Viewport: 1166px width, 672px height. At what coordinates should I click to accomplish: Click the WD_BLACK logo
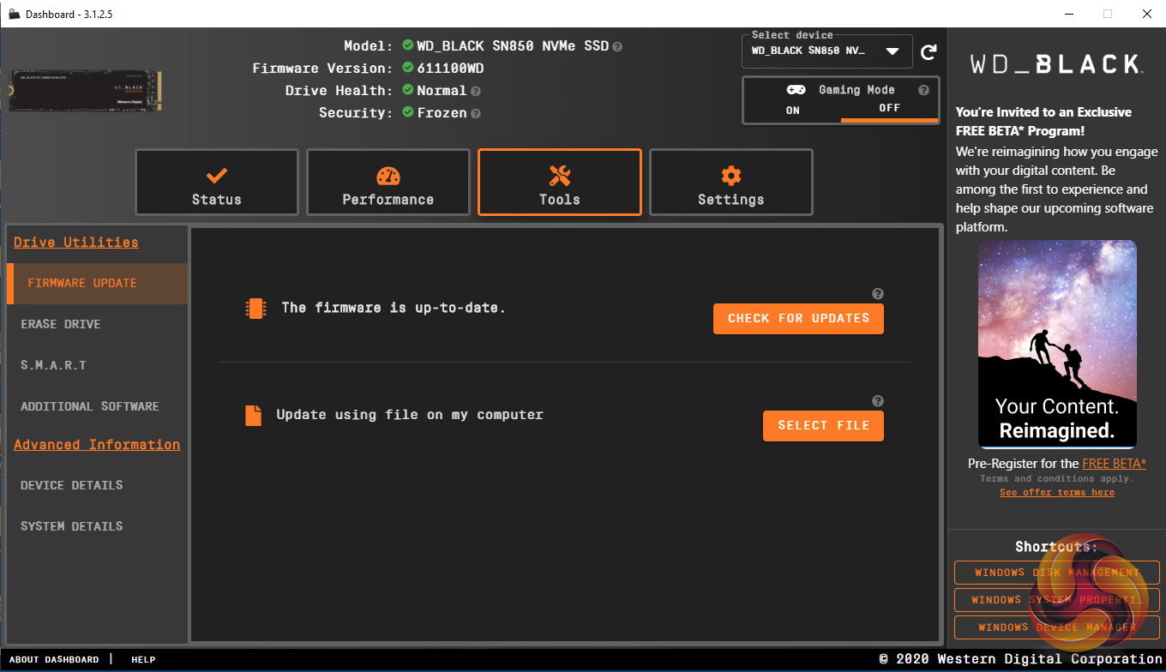click(x=1055, y=64)
